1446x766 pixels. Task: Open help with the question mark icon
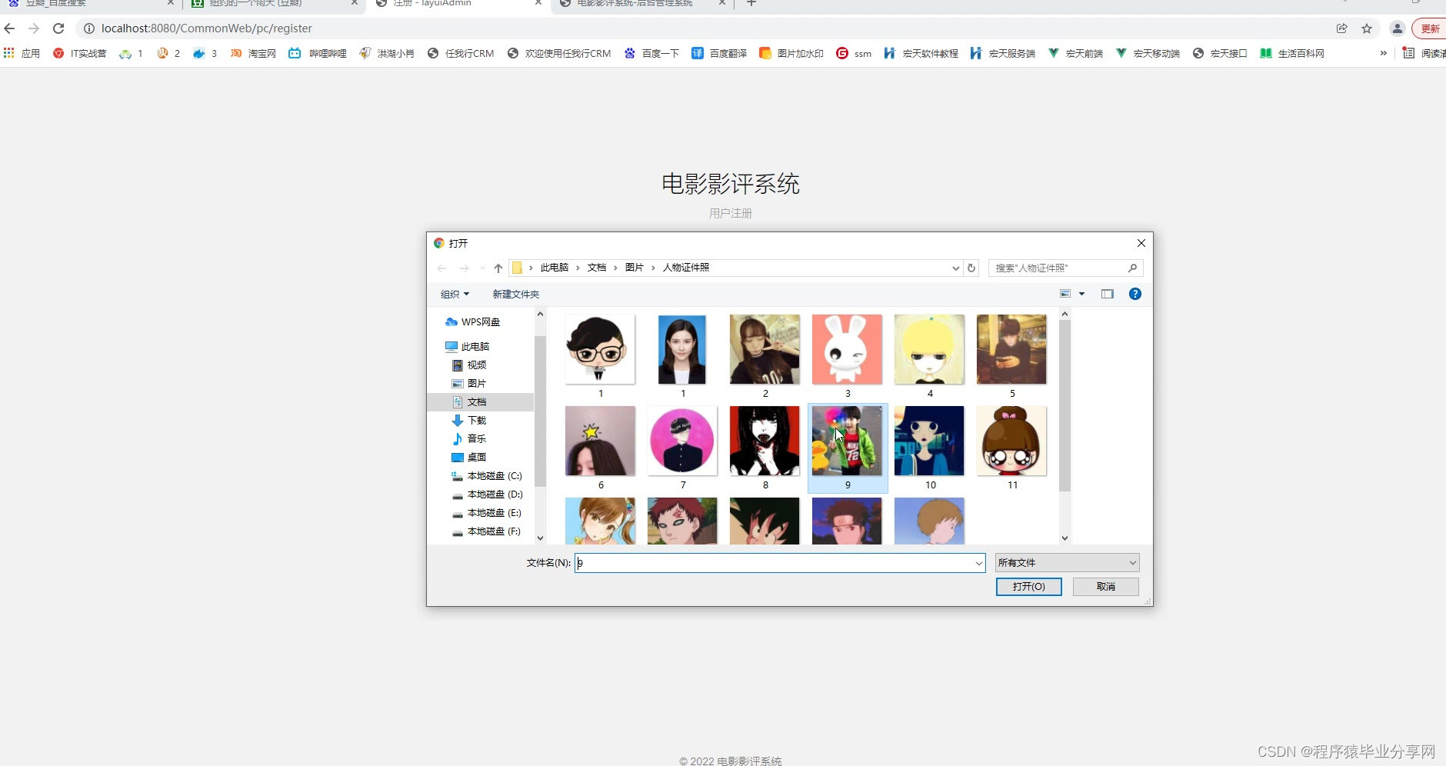1134,294
